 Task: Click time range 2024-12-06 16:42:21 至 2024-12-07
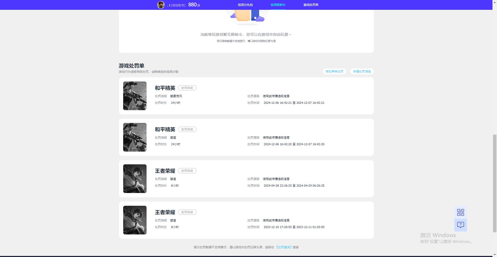click(294, 103)
